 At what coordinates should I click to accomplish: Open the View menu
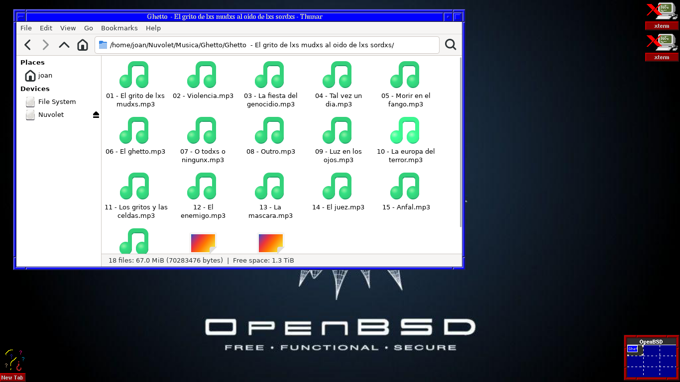(68, 28)
